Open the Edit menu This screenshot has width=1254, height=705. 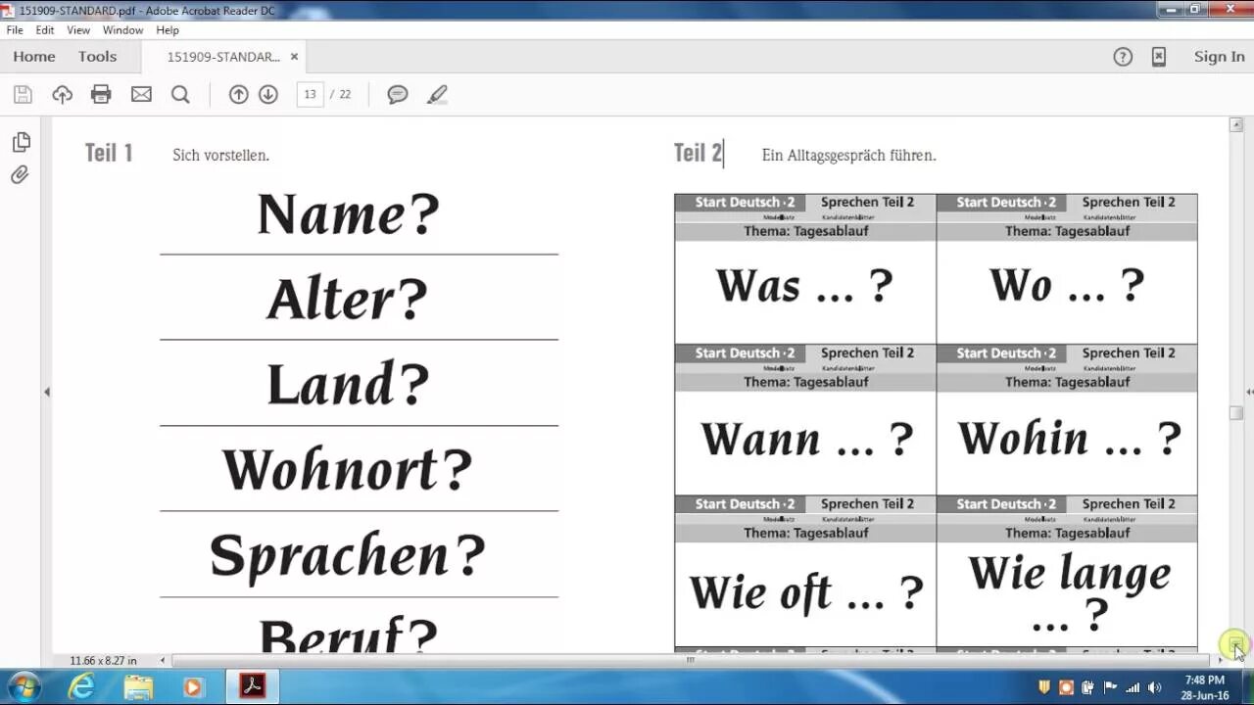(45, 30)
